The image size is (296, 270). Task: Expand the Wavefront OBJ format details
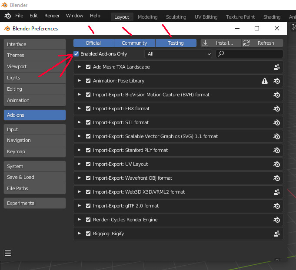pos(80,178)
